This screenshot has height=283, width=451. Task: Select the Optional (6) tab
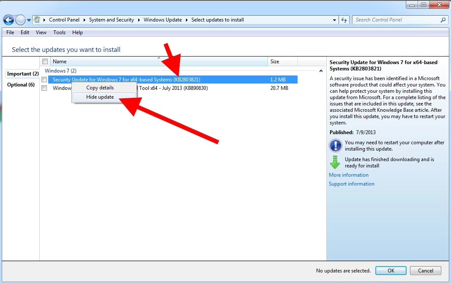pyautogui.click(x=21, y=85)
